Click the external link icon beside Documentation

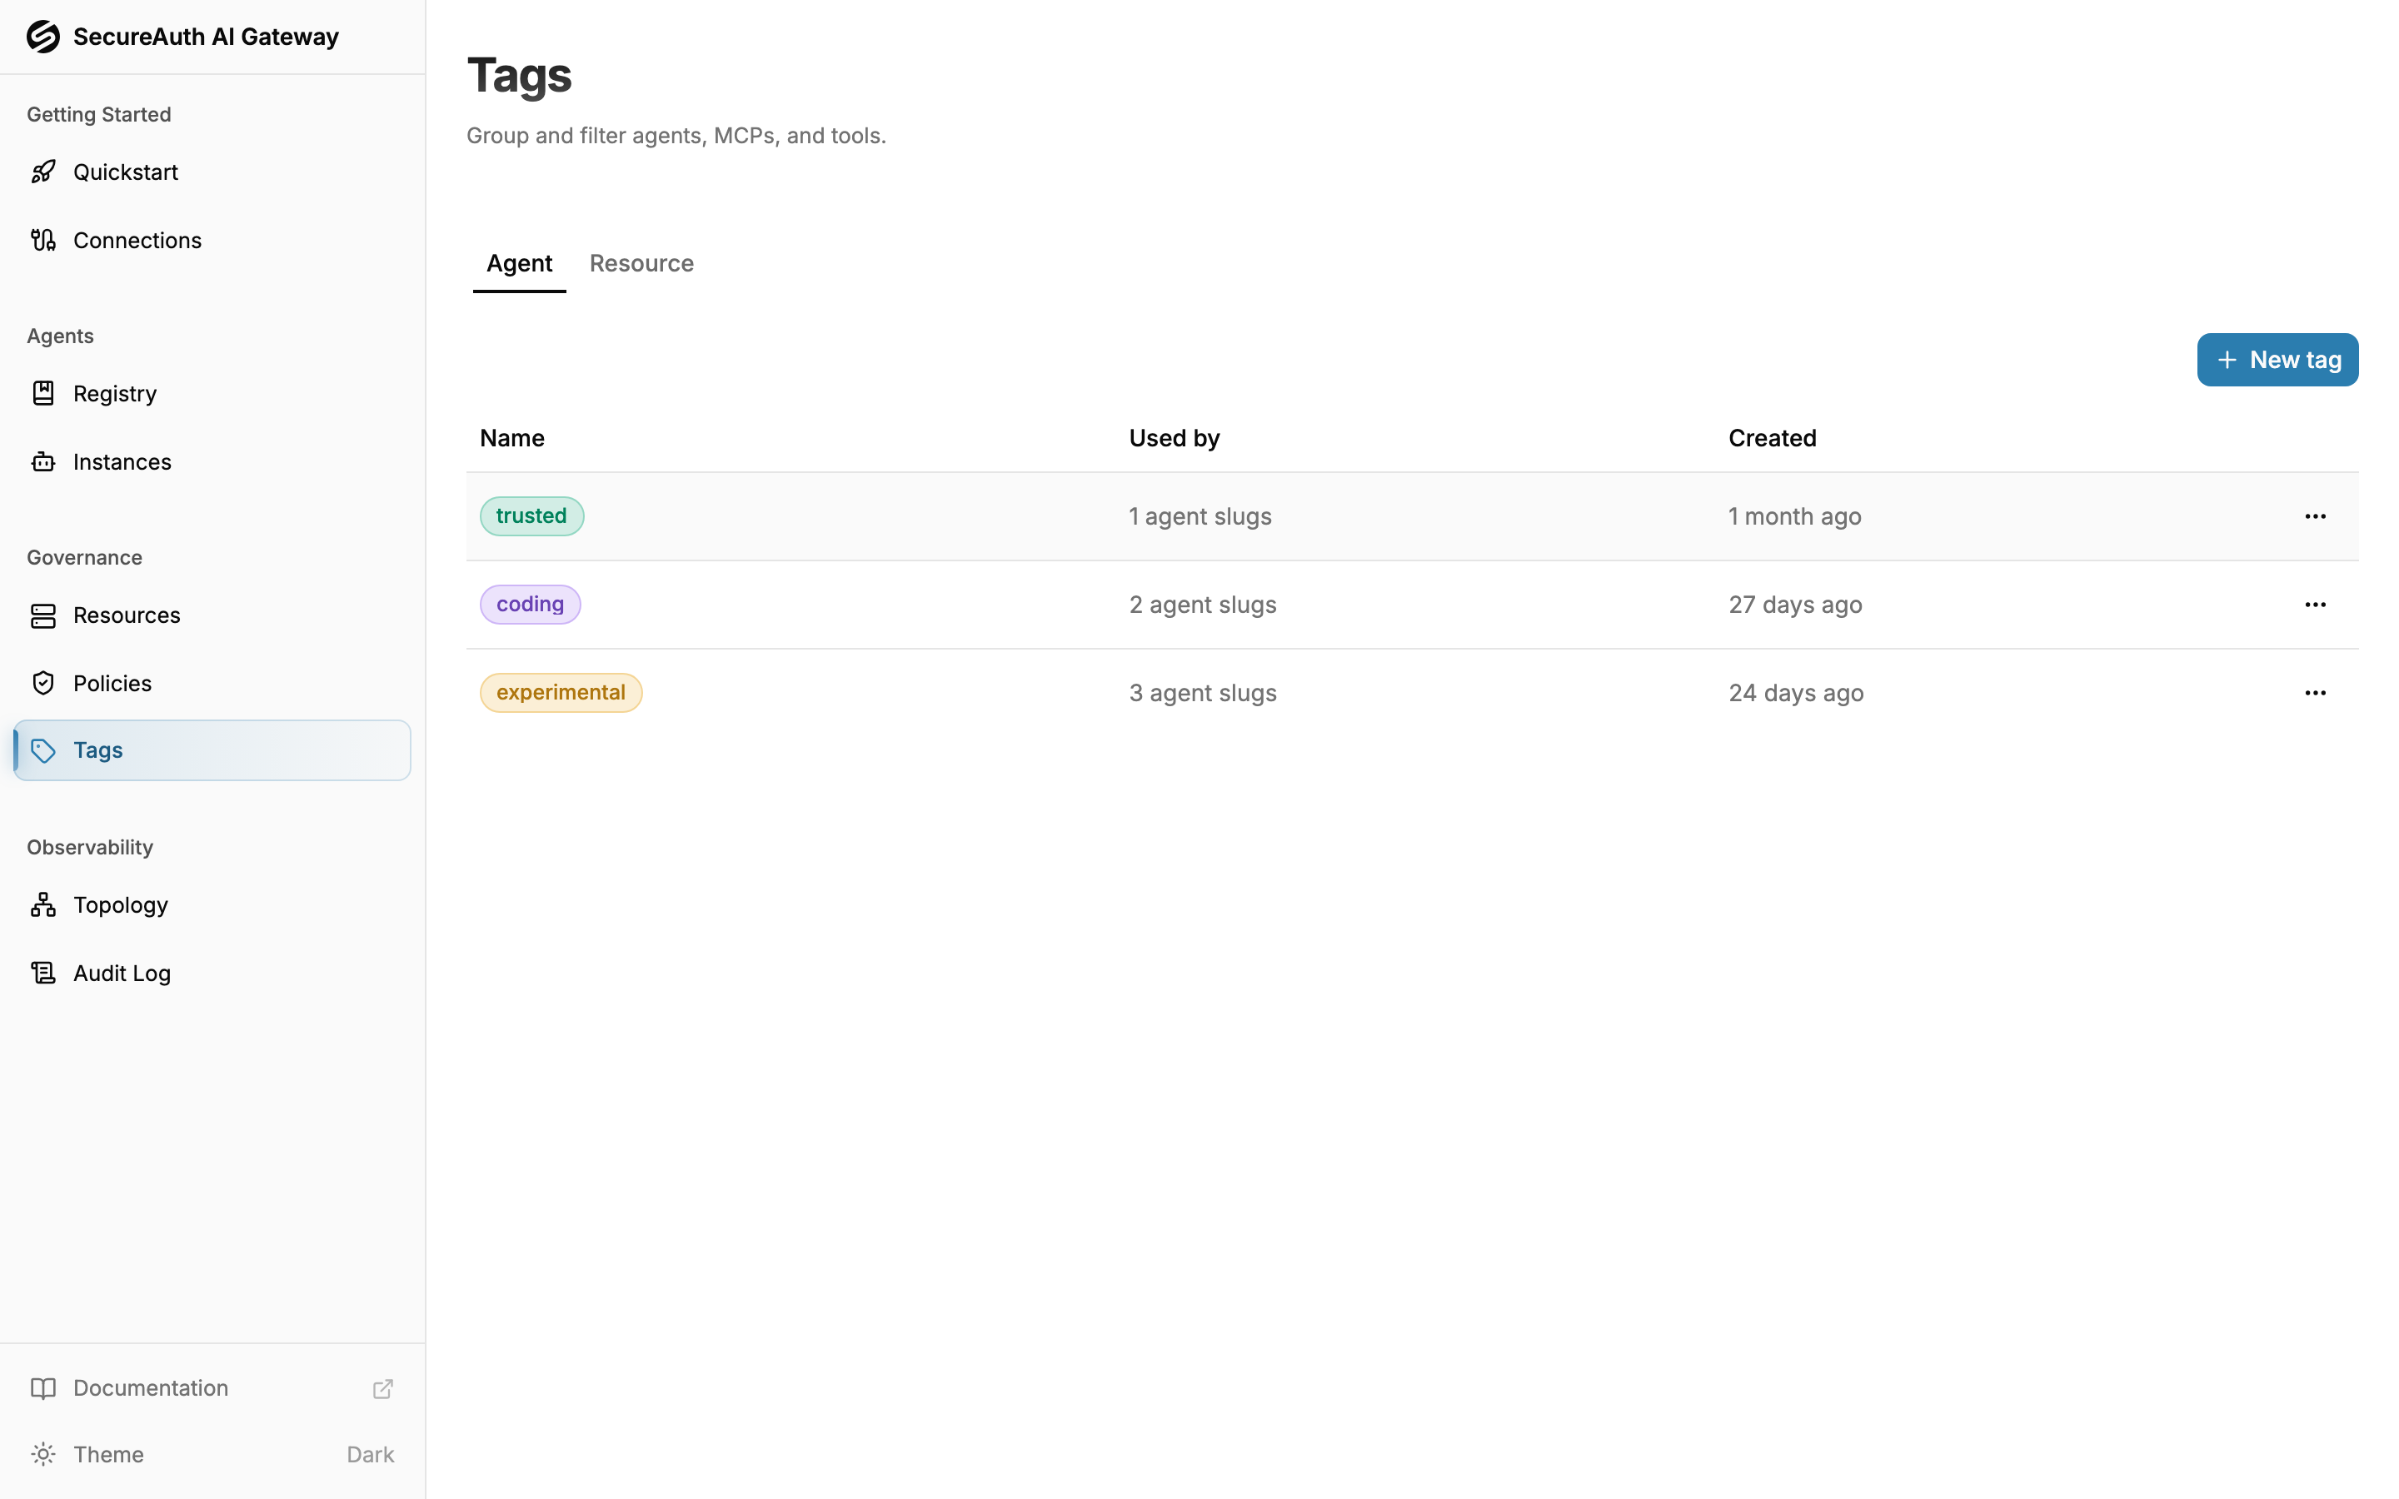pos(382,1388)
